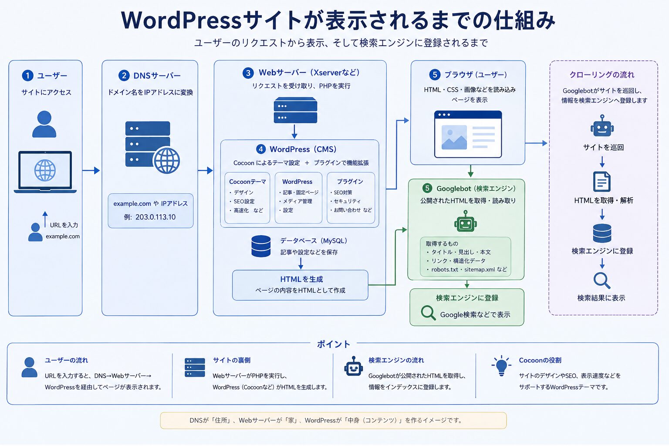Image resolution: width=669 pixels, height=446 pixels.
Task: Click the WordPress（CMS）heading
Action: (x=303, y=149)
